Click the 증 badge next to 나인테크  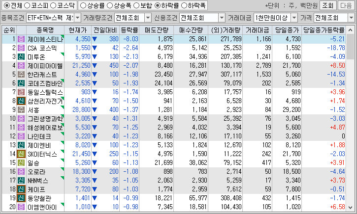[x=21, y=136]
